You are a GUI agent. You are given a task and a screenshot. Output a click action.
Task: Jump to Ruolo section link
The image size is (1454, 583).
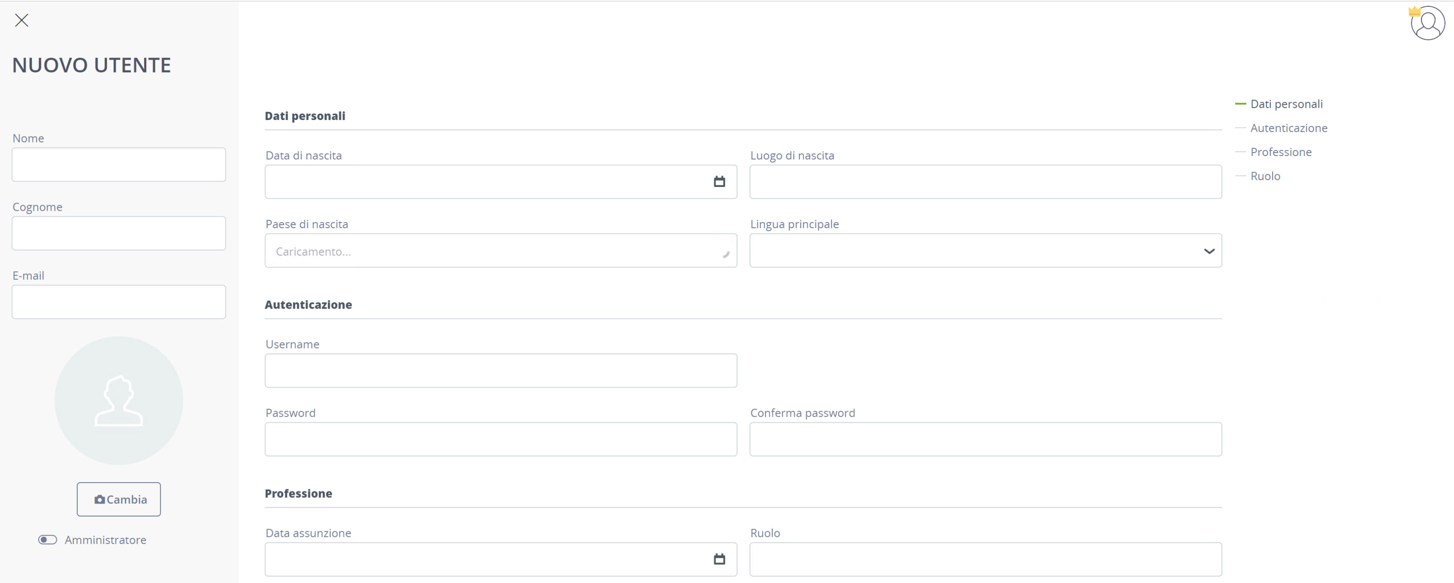[1265, 176]
